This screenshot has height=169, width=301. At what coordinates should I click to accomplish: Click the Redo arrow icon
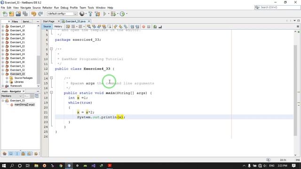(x=40, y=14)
